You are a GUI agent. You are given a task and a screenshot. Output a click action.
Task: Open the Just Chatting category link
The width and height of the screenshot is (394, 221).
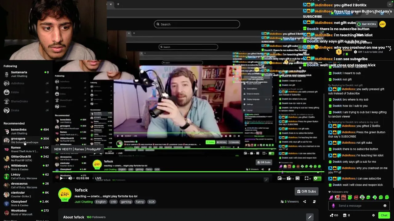click(x=84, y=202)
